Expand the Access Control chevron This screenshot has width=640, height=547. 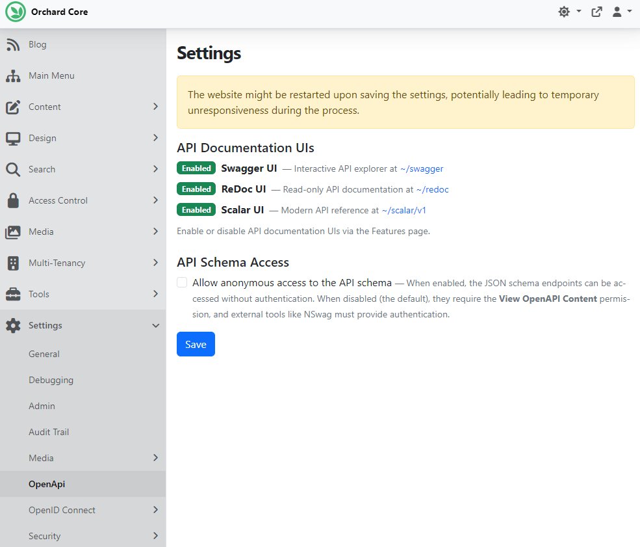(x=155, y=200)
